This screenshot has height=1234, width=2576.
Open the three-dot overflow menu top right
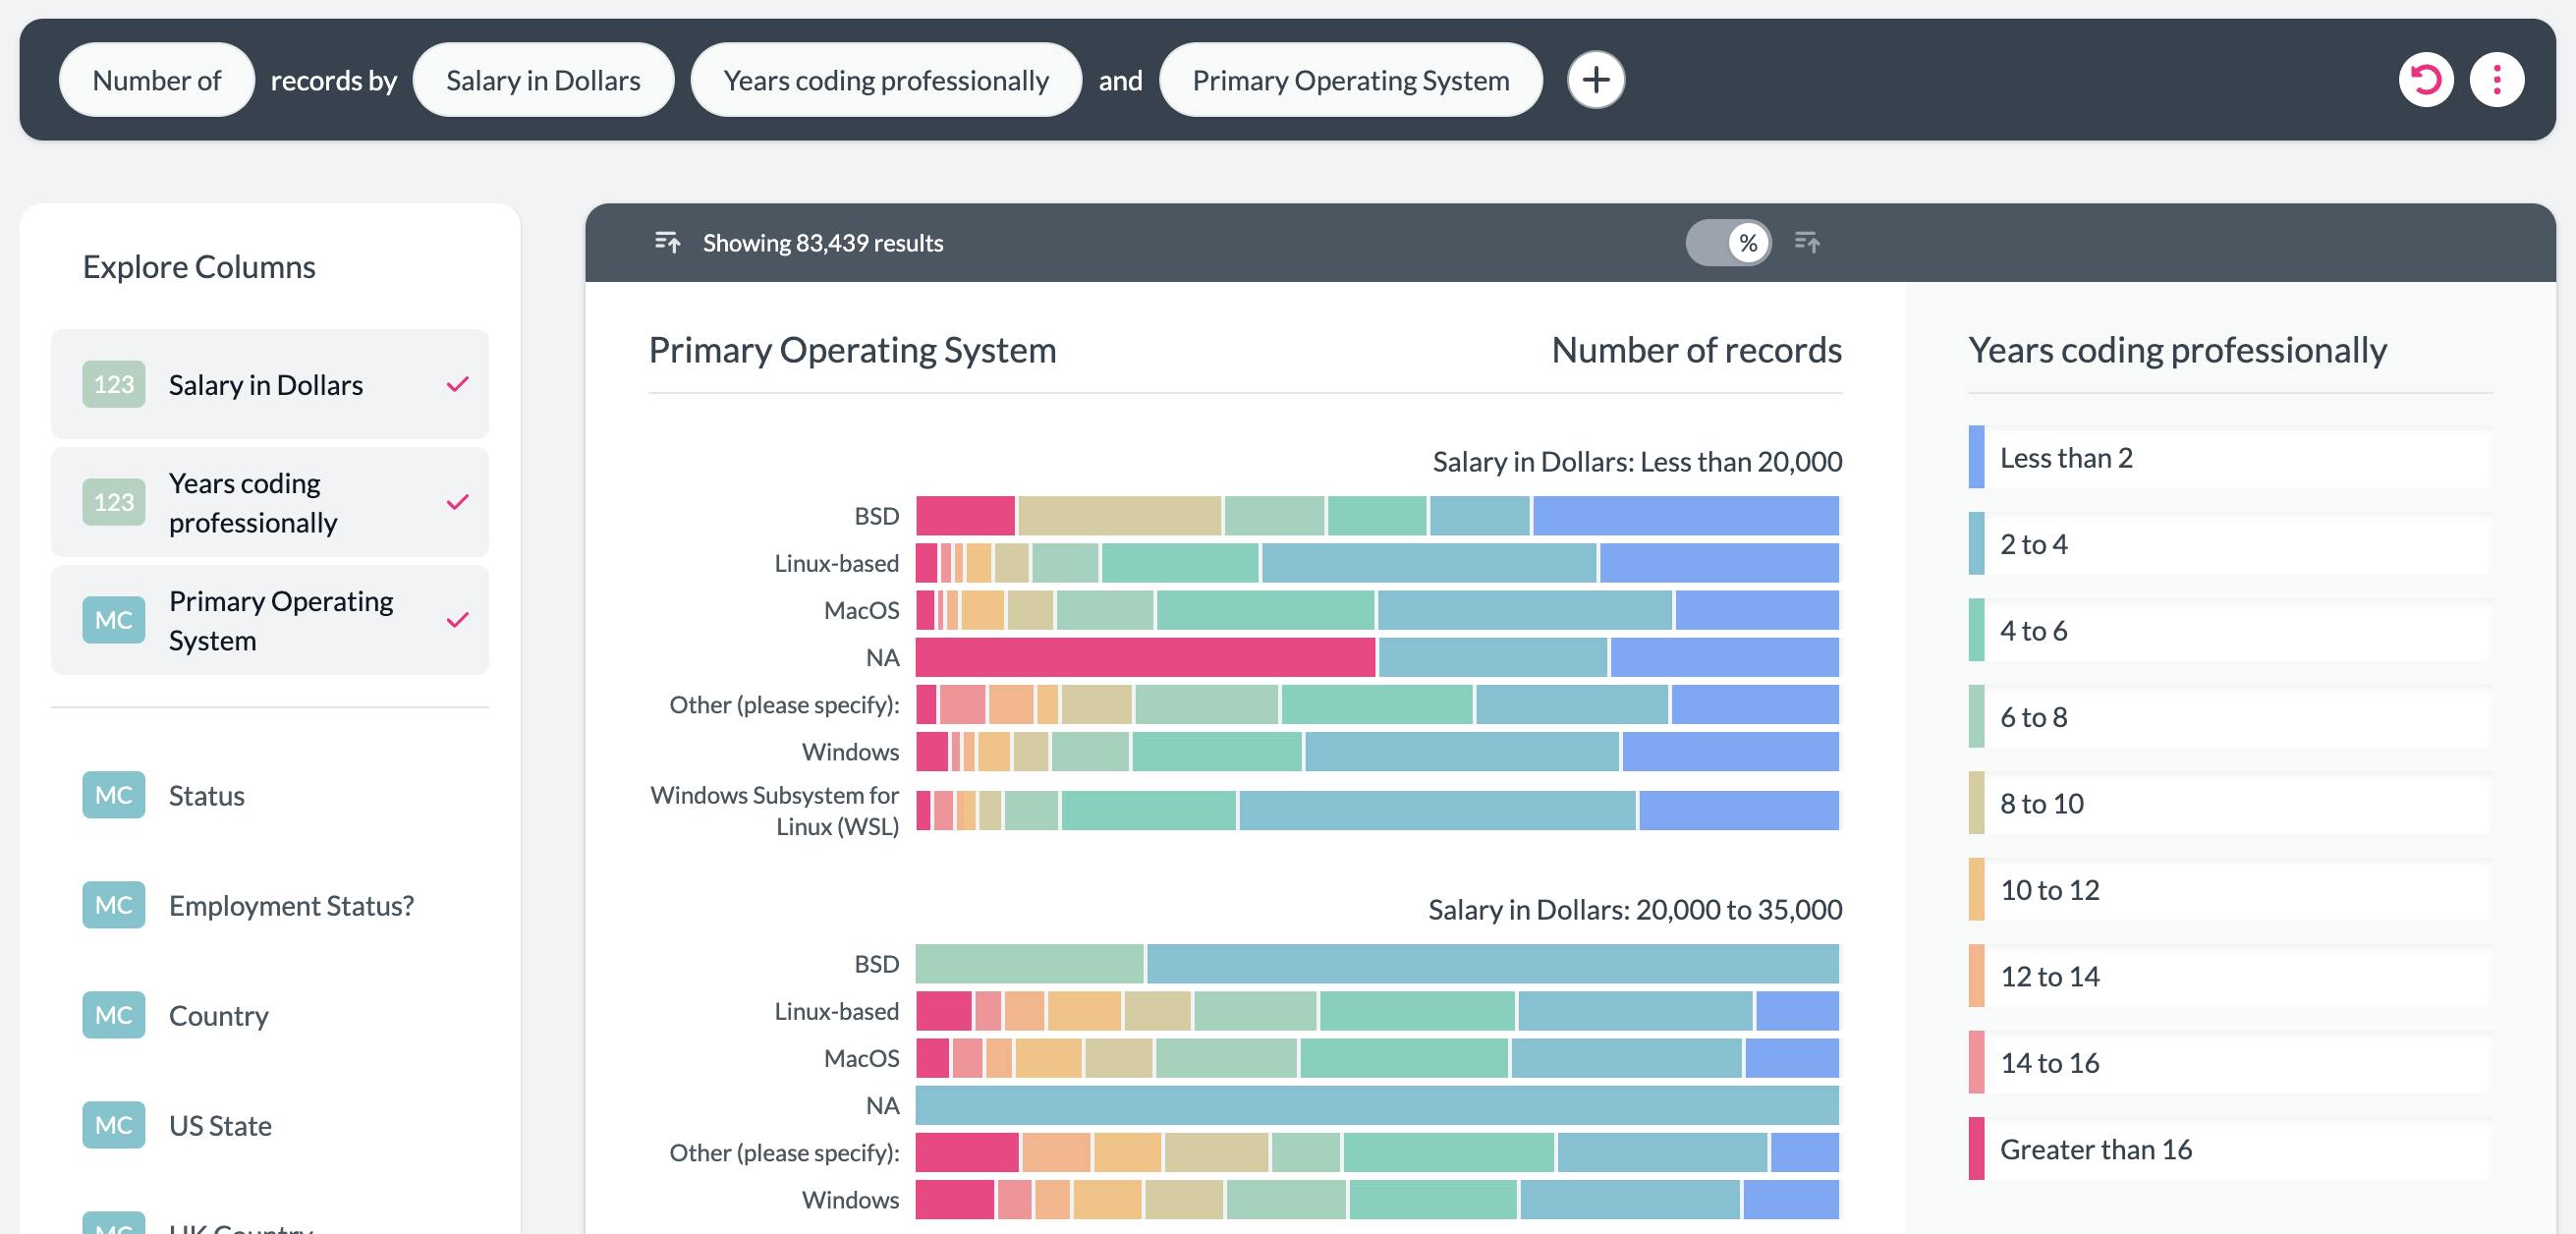[2497, 79]
